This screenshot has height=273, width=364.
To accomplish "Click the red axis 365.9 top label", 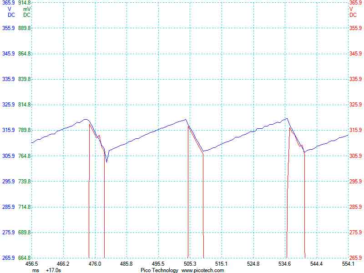I will click(355, 3).
